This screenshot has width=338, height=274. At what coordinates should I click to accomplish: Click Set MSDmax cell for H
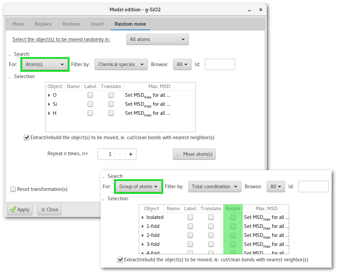click(148, 113)
